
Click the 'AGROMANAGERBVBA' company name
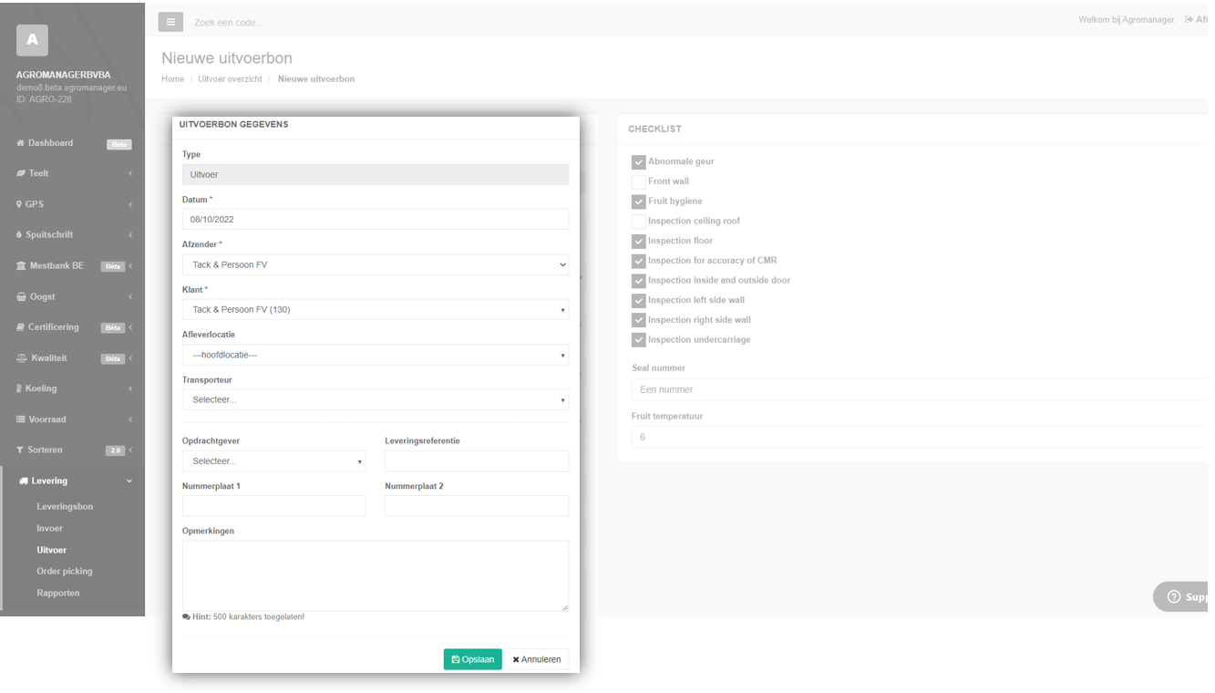64,75
